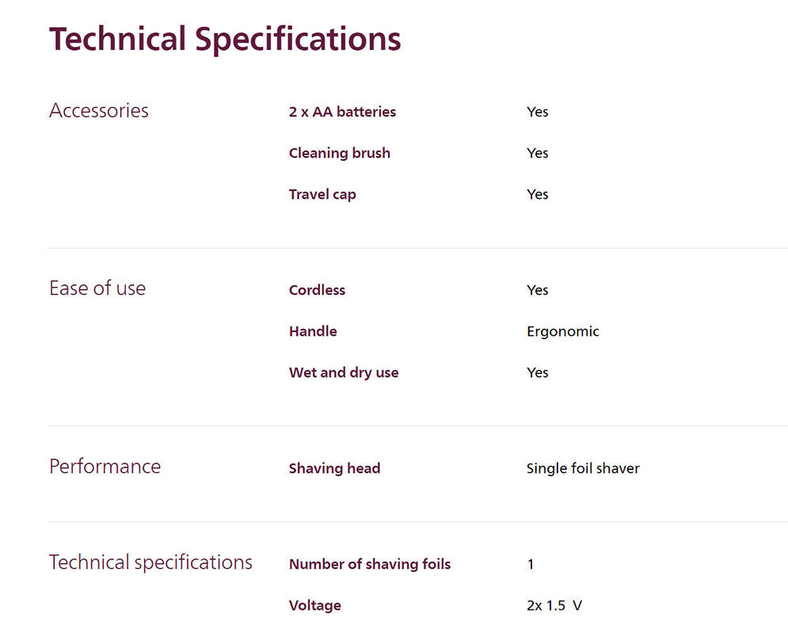Select the Cleaning brush label
The image size is (788, 637).
[x=340, y=153]
